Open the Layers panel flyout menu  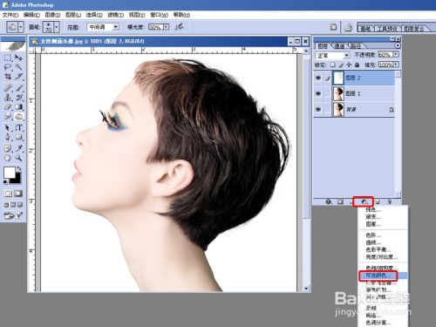398,45
